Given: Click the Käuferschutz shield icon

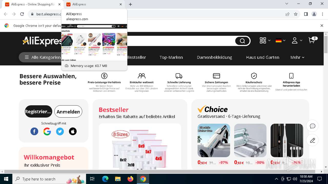Looking at the screenshot, I should tap(254, 76).
